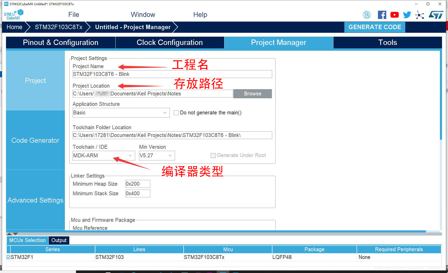Select the STM32F103C8Tx table cell
This screenshot has width=448, height=273.
pyautogui.click(x=228, y=257)
